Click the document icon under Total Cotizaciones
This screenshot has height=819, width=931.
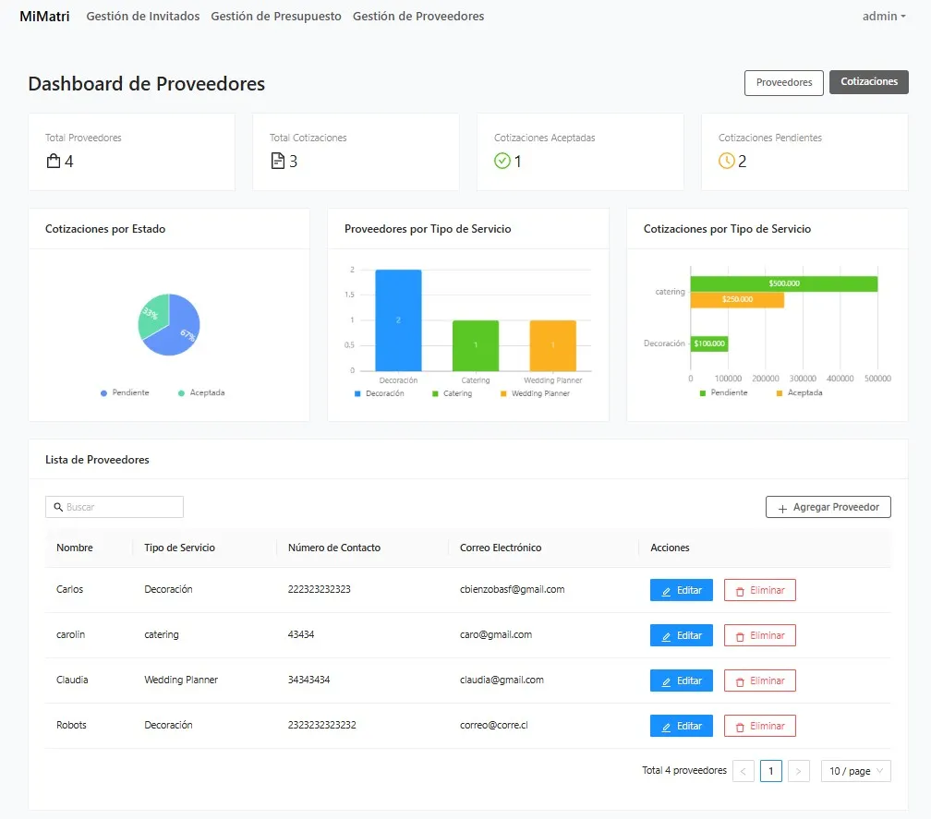(x=277, y=162)
